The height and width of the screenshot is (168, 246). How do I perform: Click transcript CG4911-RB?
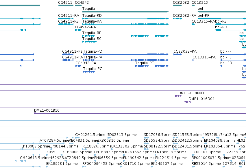(66, 24)
